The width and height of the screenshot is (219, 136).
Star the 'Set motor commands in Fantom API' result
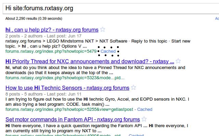click(144, 119)
